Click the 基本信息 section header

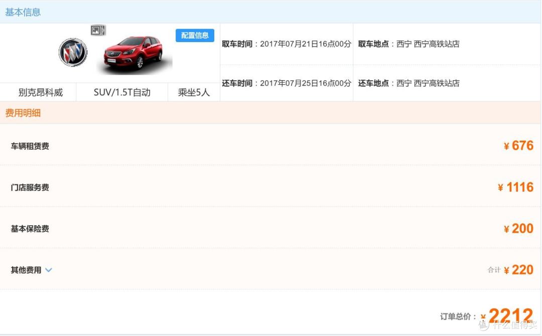click(23, 12)
